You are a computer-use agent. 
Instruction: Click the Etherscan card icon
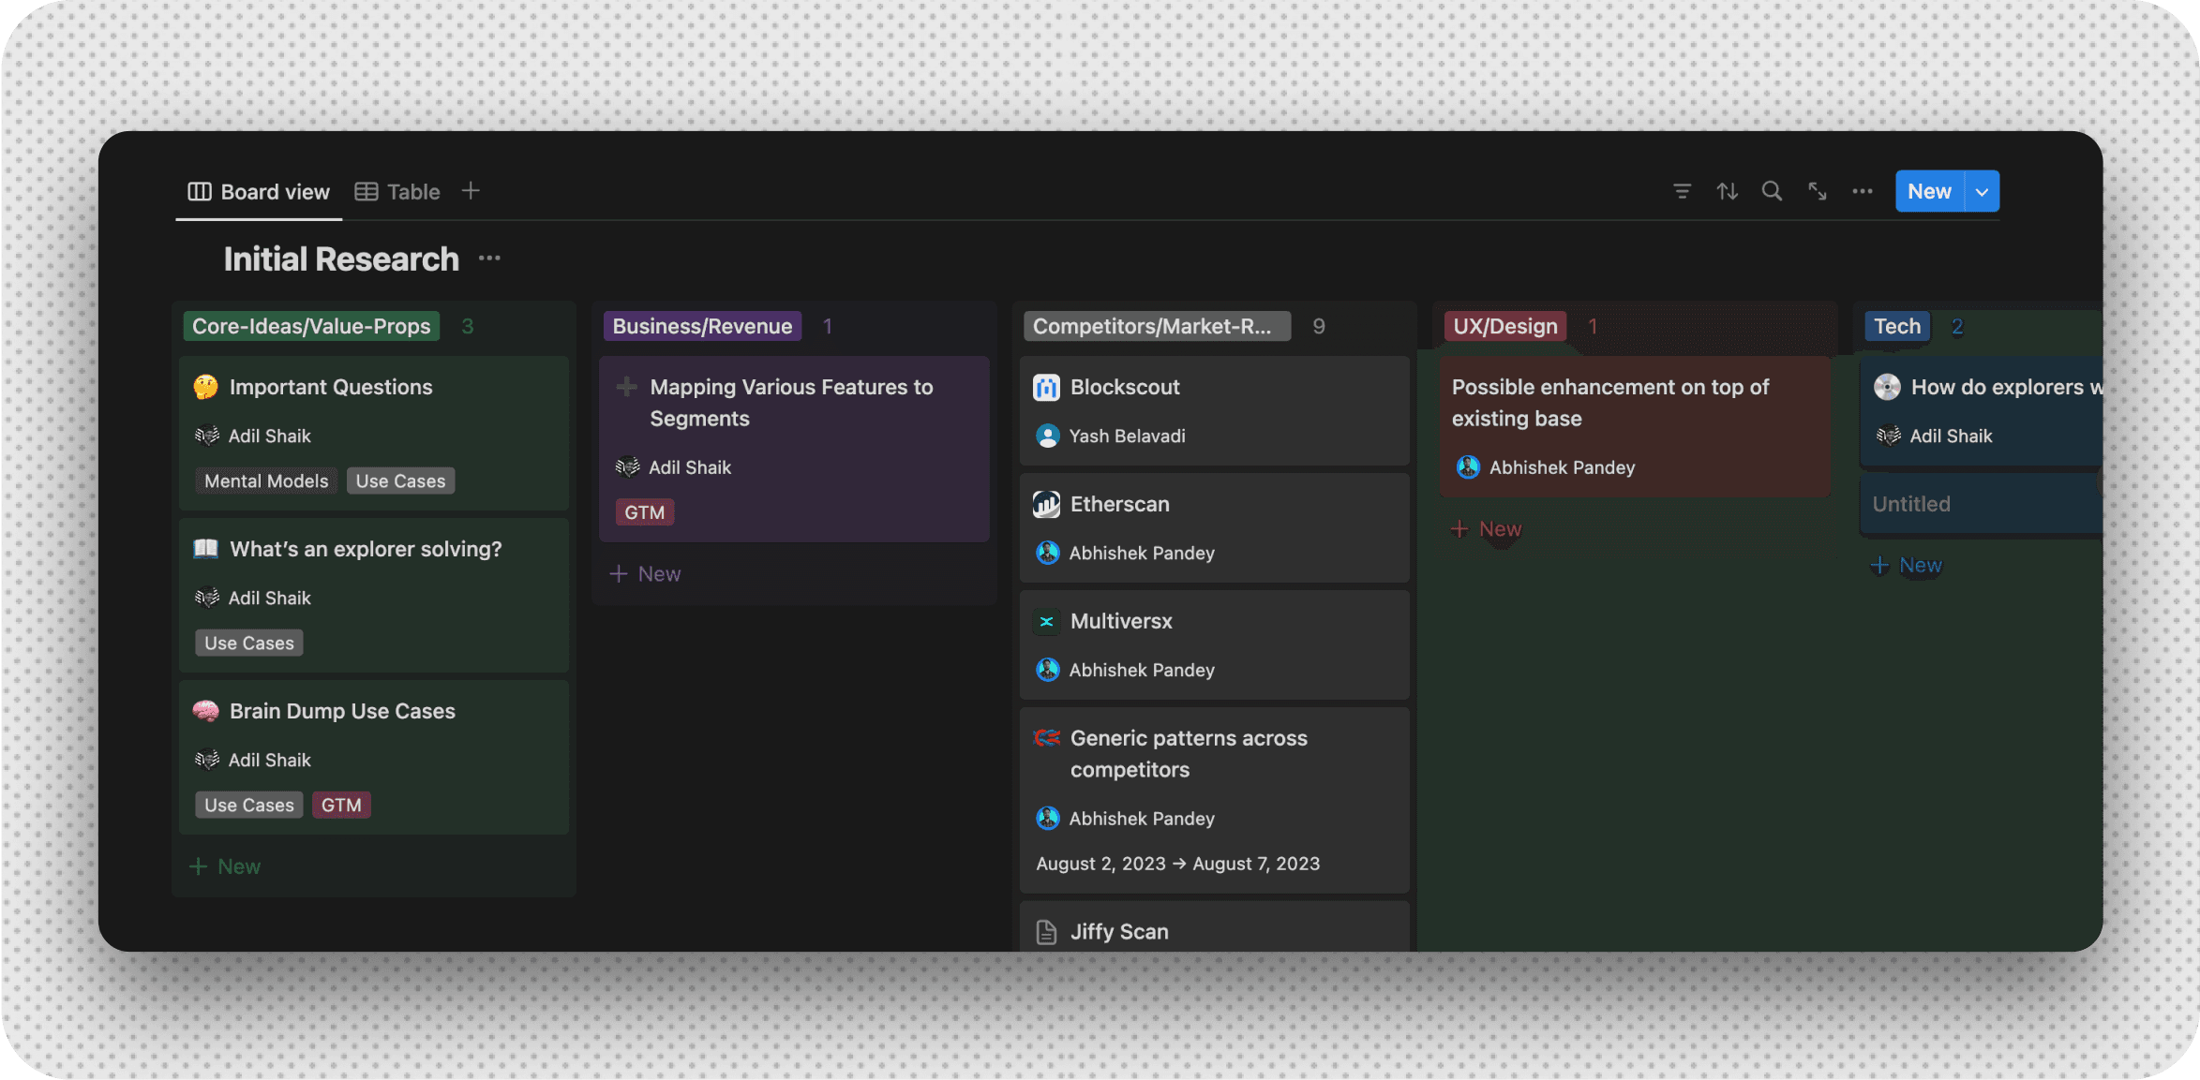(1046, 504)
